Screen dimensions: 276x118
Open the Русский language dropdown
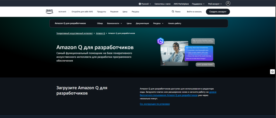coord(145,4)
